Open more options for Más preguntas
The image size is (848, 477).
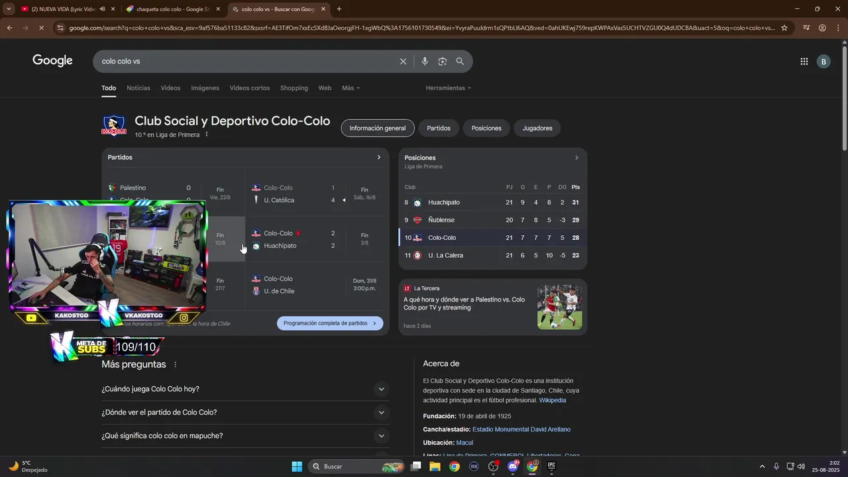tap(176, 365)
